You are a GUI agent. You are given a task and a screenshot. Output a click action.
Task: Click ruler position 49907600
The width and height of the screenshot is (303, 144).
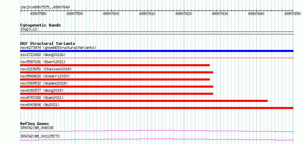pos(111,14)
